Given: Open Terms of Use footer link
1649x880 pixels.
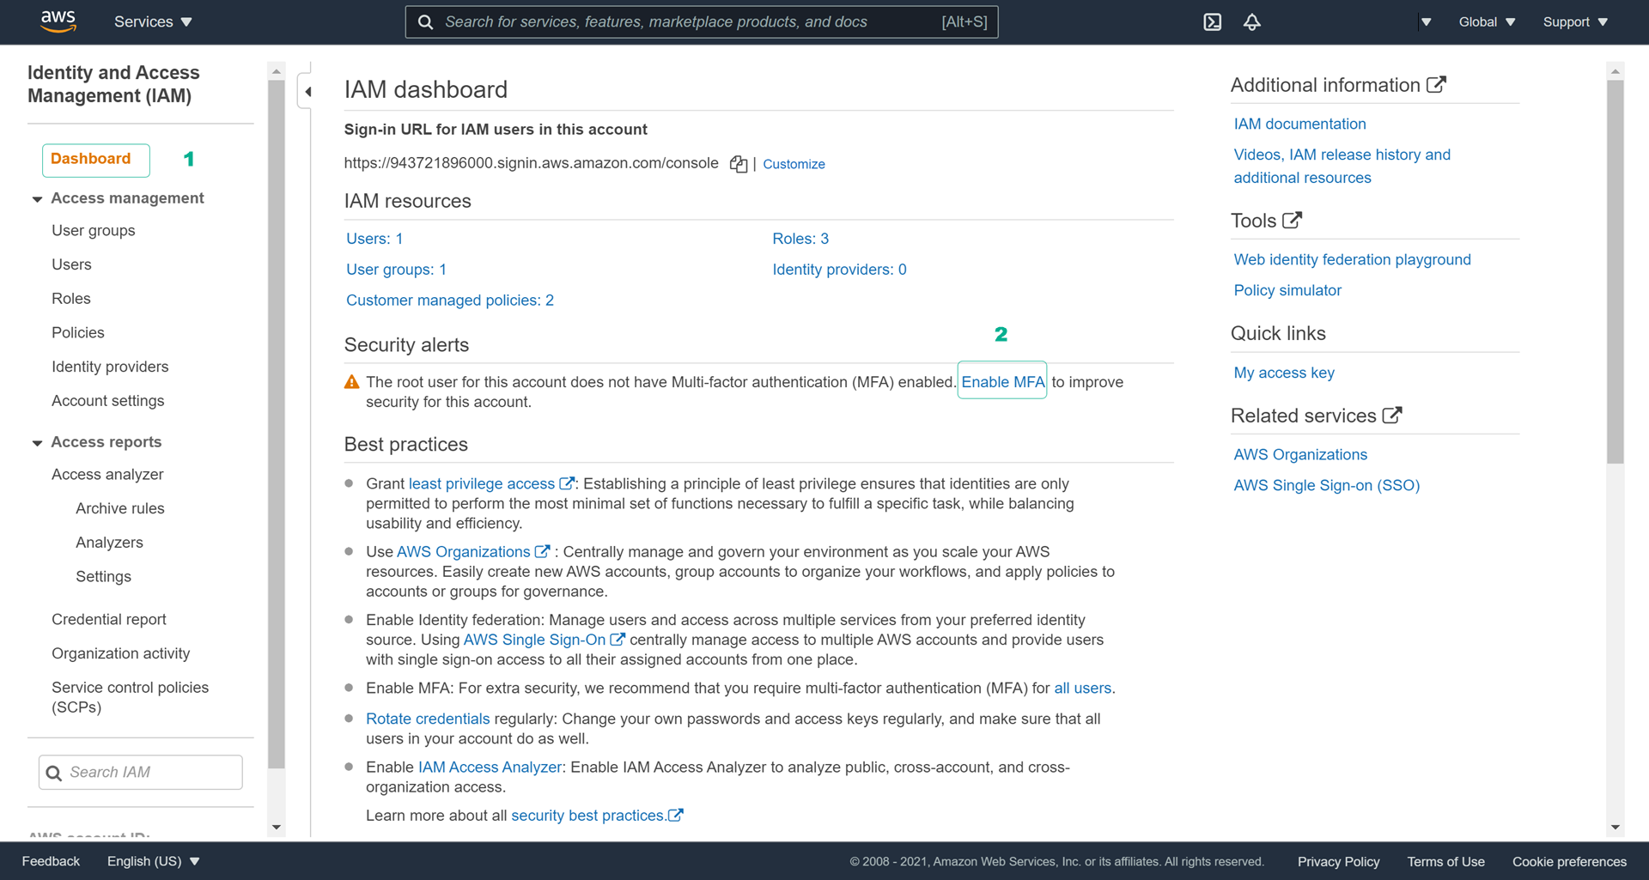Looking at the screenshot, I should tap(1445, 862).
